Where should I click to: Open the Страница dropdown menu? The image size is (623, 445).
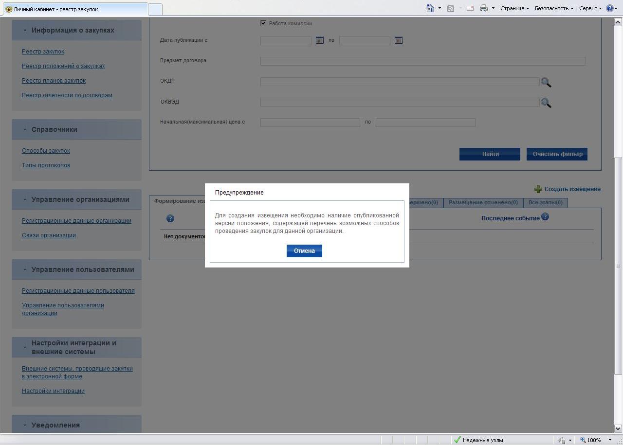coord(514,8)
